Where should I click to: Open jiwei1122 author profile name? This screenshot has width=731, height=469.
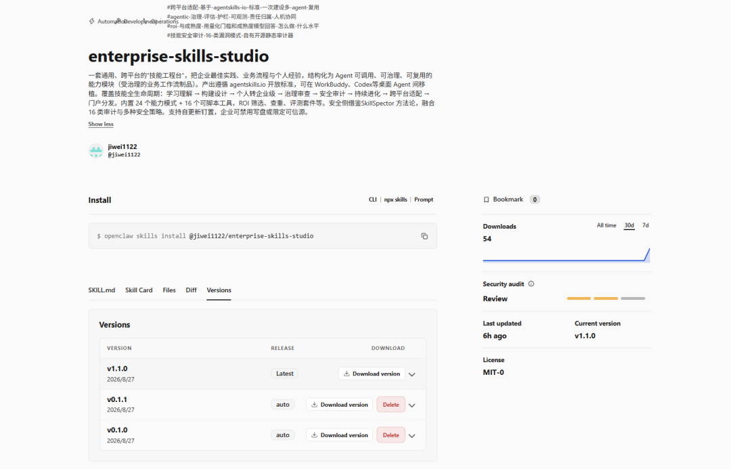point(123,147)
